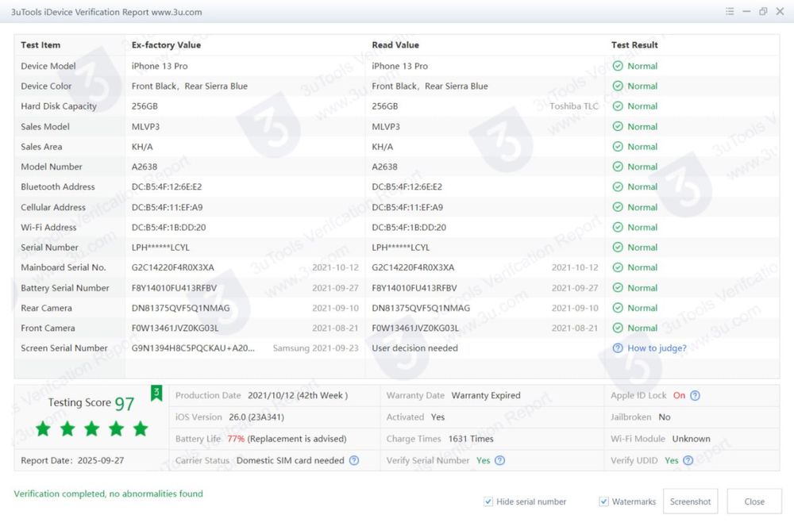
Task: Click the Screenshot button
Action: coord(690,501)
